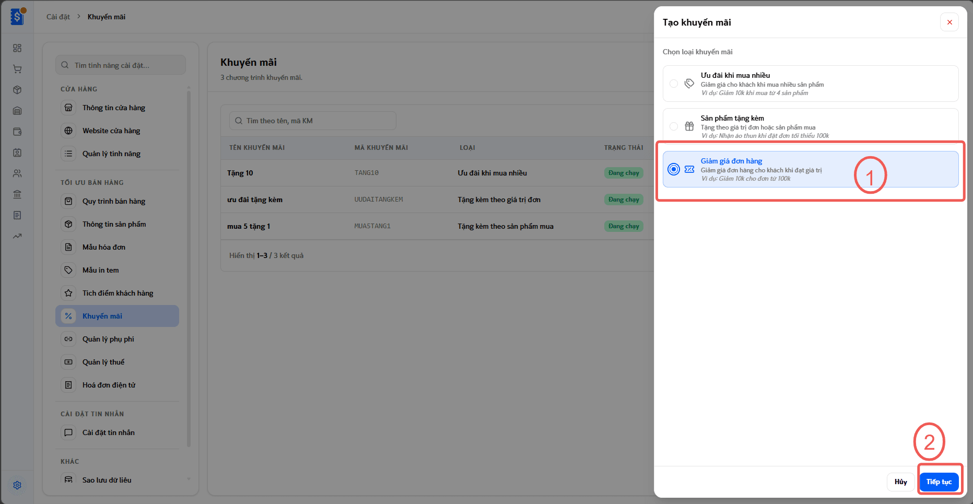Open Sao lưu dữ liệu settings
973x504 pixels.
coord(117,480)
